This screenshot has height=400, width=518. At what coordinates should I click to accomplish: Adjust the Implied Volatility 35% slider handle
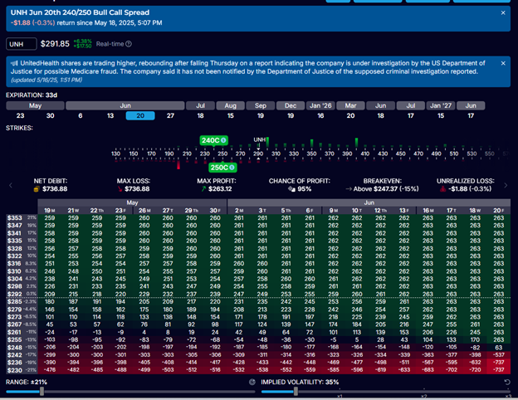click(x=296, y=392)
